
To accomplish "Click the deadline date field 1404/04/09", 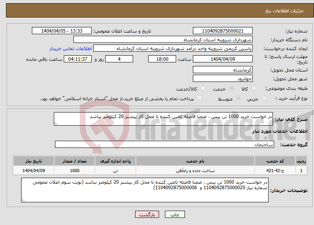I will click(x=222, y=59).
